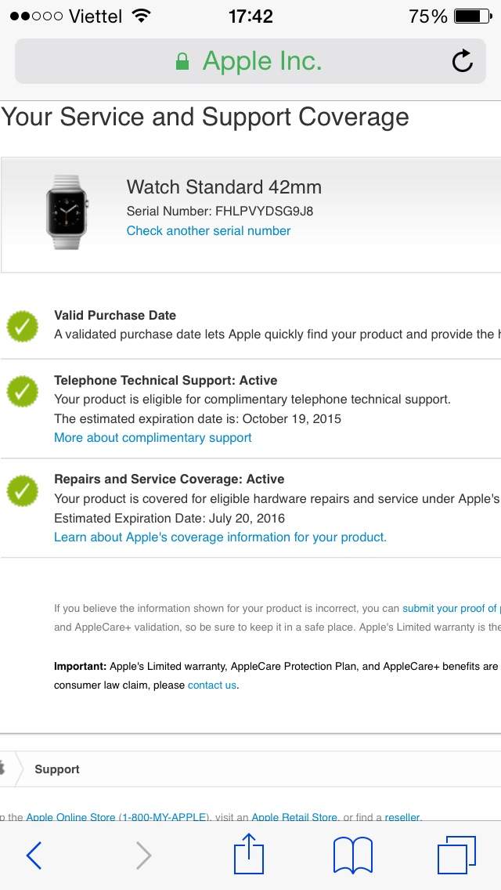Open More about complimentary support link
The height and width of the screenshot is (890, 501).
click(x=153, y=438)
